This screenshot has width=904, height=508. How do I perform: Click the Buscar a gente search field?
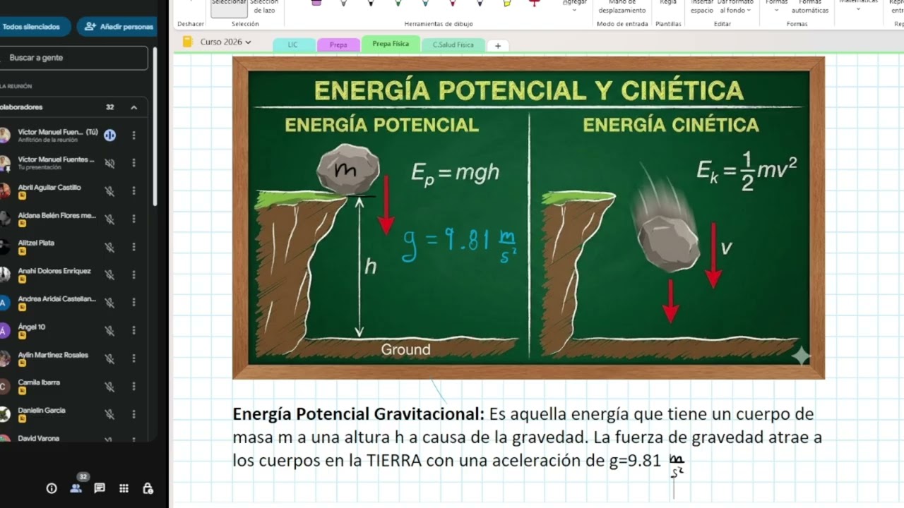[x=74, y=58]
